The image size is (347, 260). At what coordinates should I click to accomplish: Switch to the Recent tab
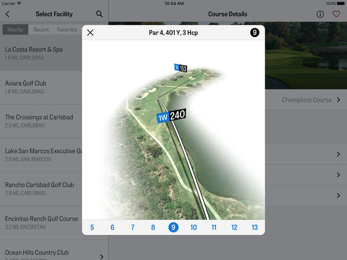[x=41, y=30]
